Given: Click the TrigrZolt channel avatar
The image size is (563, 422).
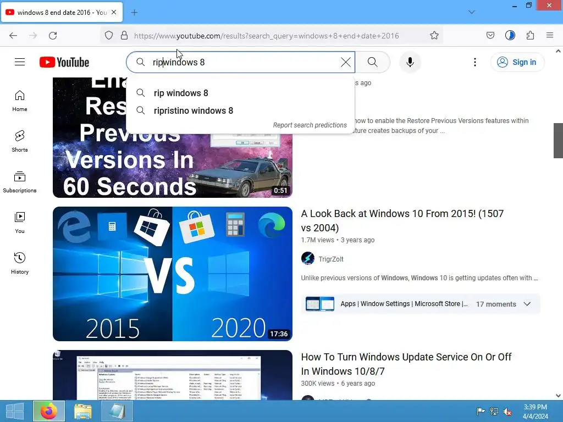Looking at the screenshot, I should click(308, 259).
